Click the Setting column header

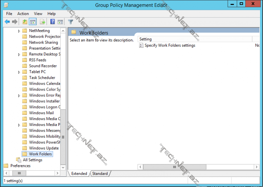tap(194, 39)
